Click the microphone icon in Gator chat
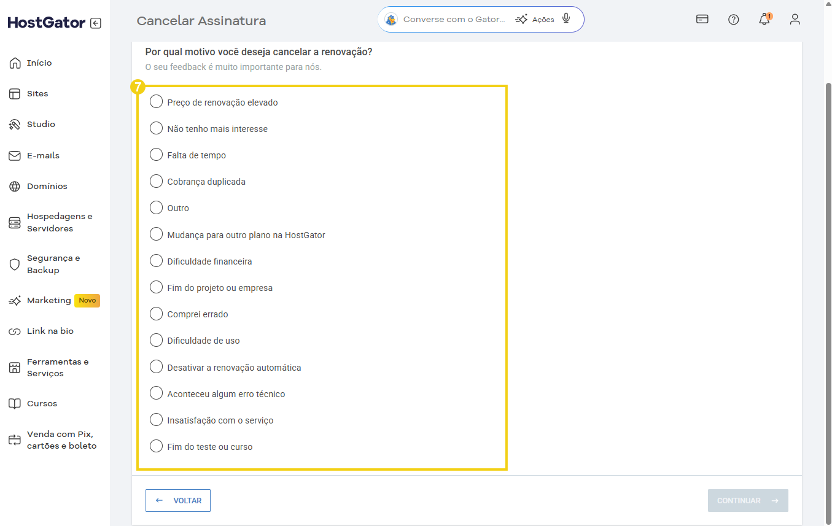 [x=566, y=19]
